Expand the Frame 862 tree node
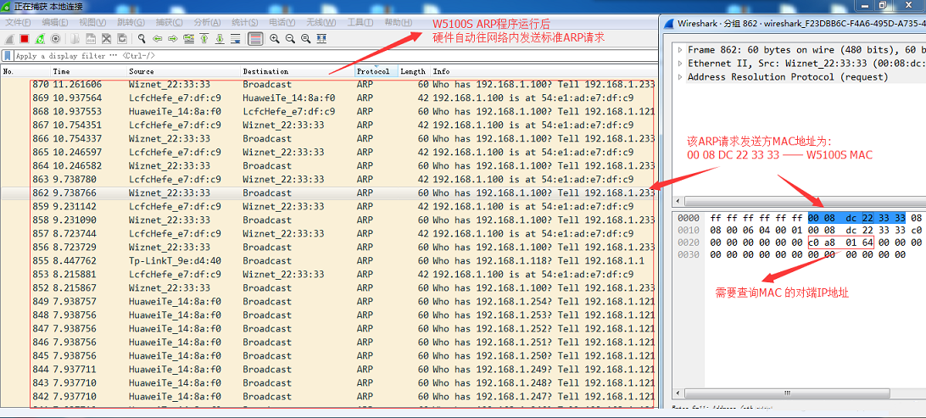The height and width of the screenshot is (418, 926). pos(680,49)
